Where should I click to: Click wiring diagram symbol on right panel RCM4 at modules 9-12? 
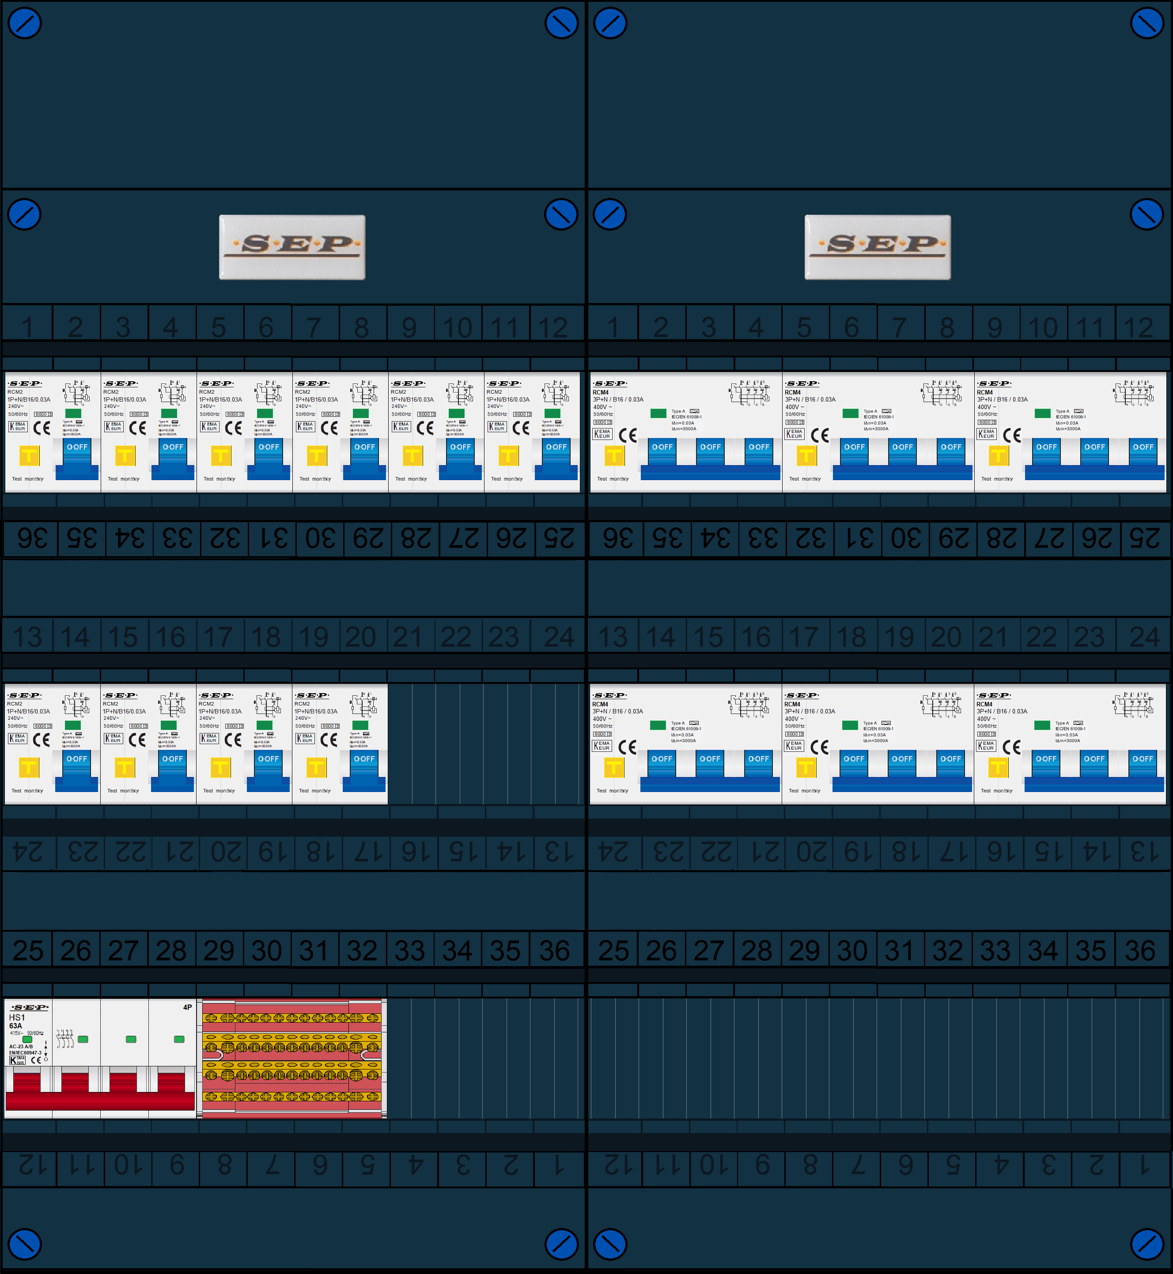tap(1134, 393)
